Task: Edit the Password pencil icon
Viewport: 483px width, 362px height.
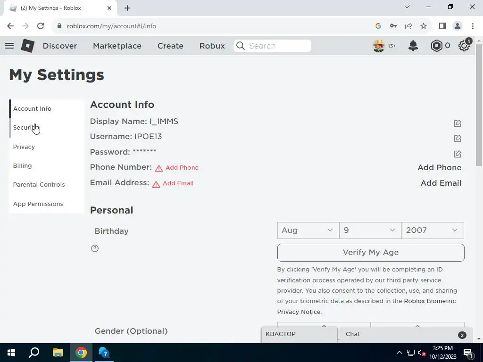Action: pos(458,154)
